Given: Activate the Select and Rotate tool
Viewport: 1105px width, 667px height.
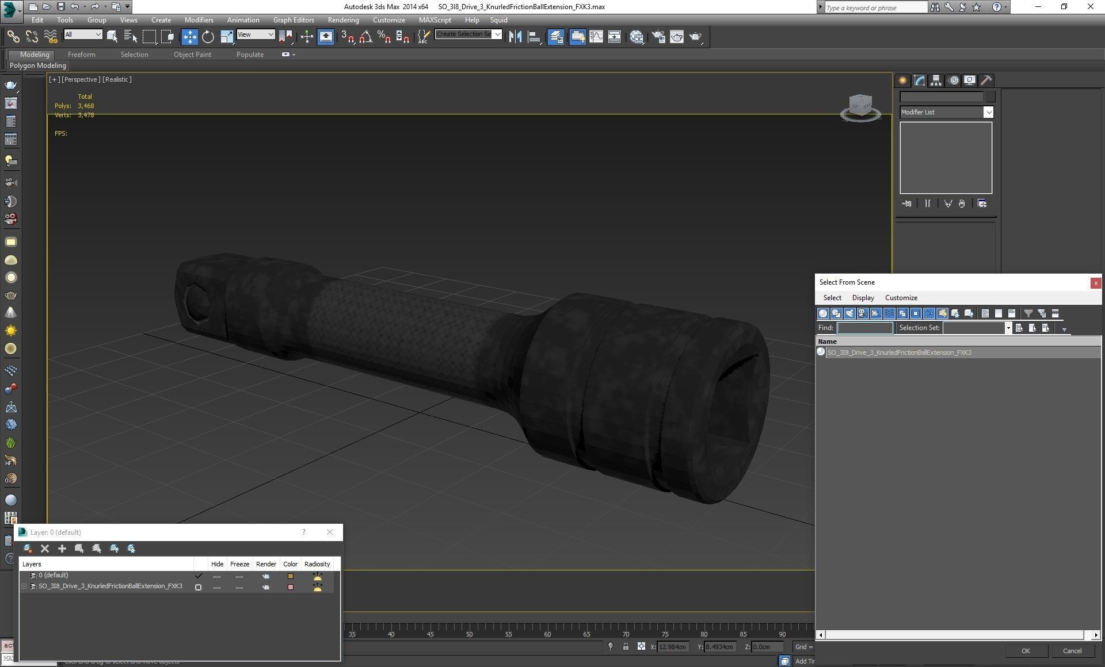Looking at the screenshot, I should click(208, 37).
